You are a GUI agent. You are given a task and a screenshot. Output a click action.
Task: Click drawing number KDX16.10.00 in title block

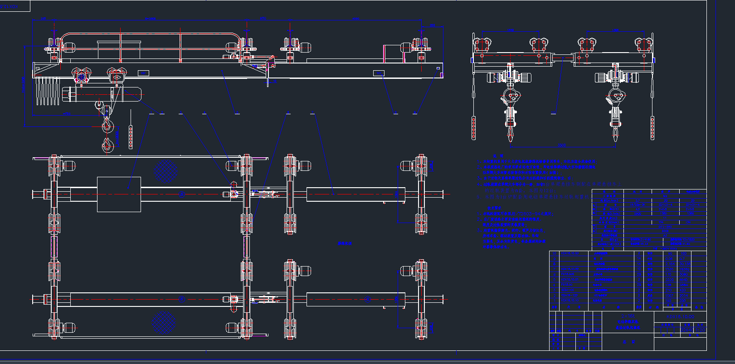pyautogui.click(x=680, y=316)
